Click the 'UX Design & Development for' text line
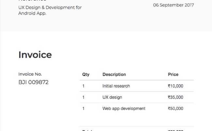 [50, 7]
